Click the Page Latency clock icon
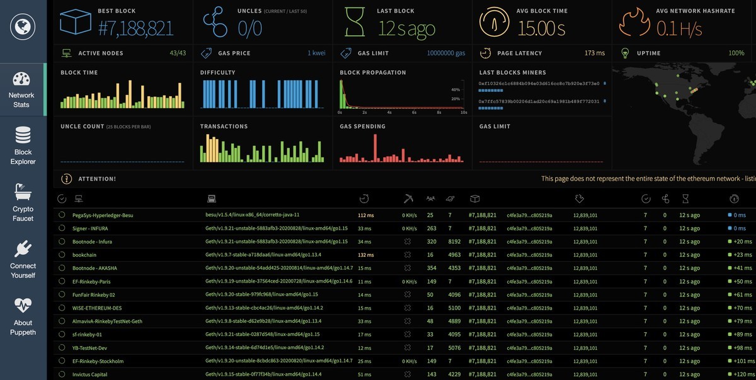756x380 pixels. [485, 53]
